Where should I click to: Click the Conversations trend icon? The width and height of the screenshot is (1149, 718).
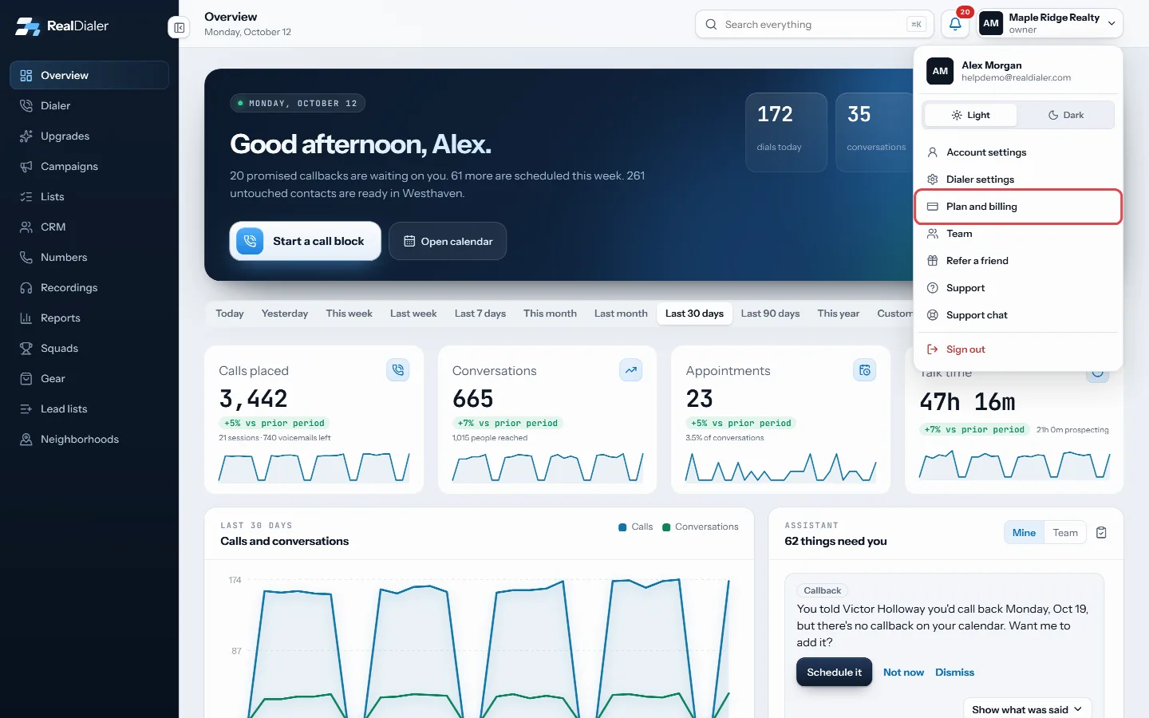tap(631, 370)
